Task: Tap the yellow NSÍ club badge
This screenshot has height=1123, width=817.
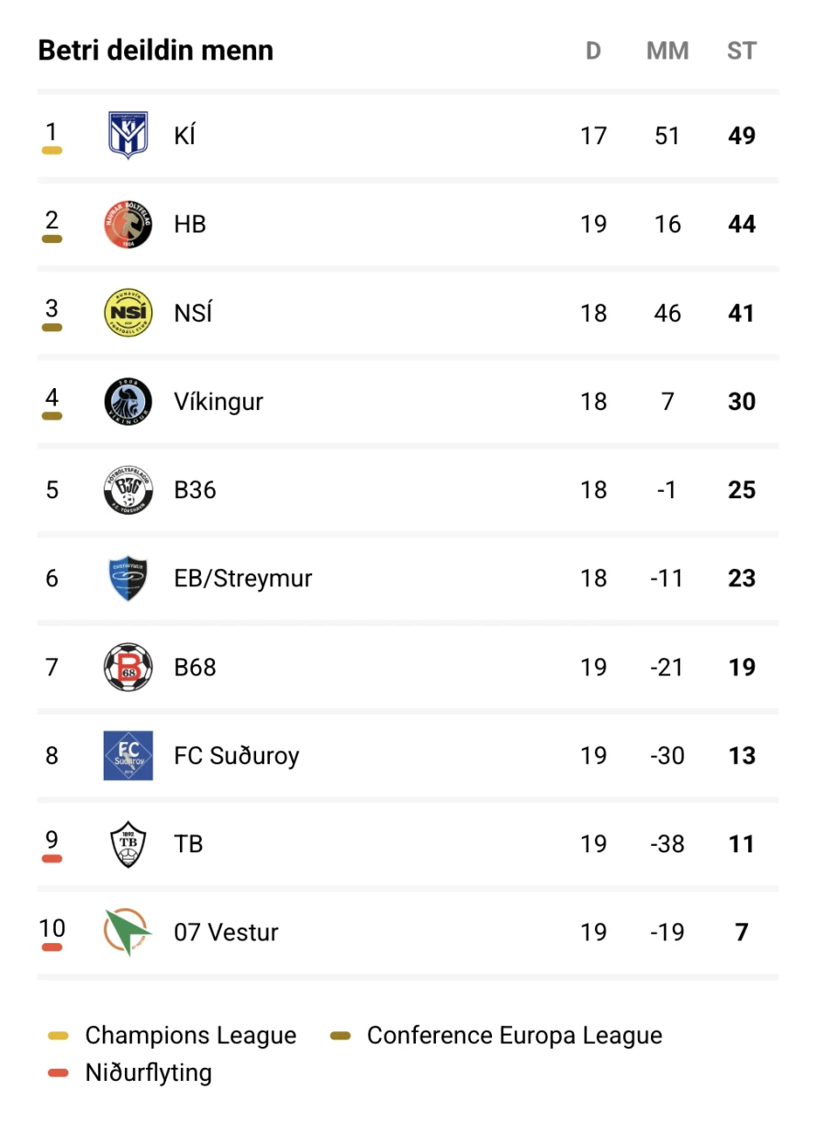Action: coord(128,313)
